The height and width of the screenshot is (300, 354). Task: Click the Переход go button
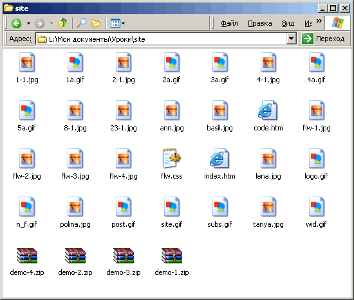[x=323, y=39]
